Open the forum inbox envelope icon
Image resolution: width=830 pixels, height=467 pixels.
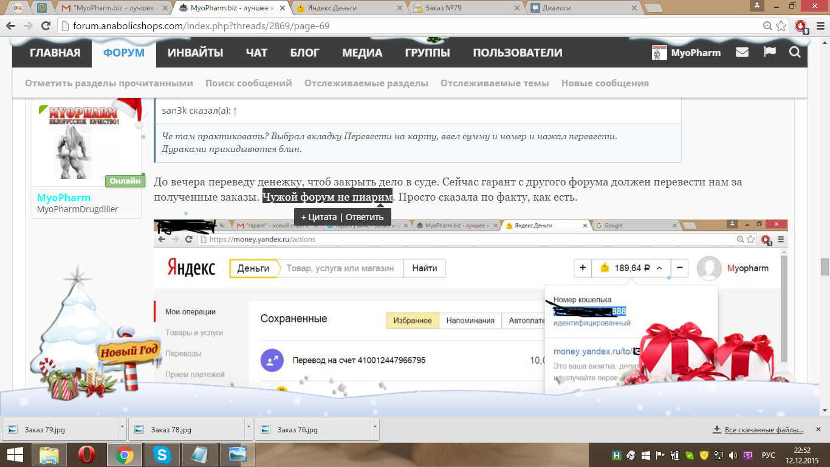[742, 52]
